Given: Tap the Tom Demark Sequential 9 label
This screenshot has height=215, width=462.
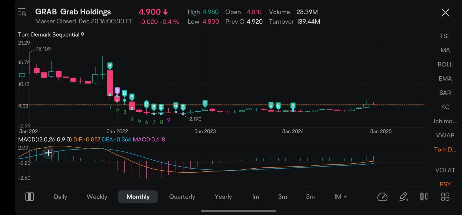Looking at the screenshot, I should tap(51, 35).
